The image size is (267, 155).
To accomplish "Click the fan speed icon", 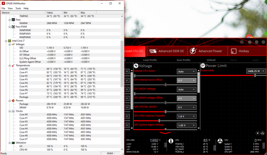I will coord(220,141).
